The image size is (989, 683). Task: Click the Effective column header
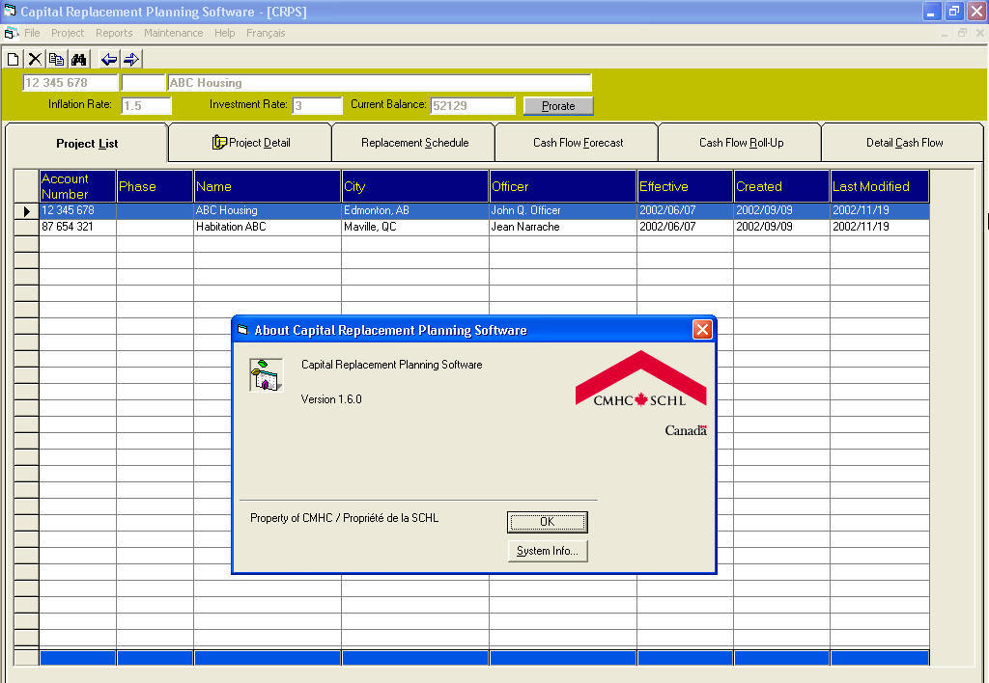coord(685,186)
